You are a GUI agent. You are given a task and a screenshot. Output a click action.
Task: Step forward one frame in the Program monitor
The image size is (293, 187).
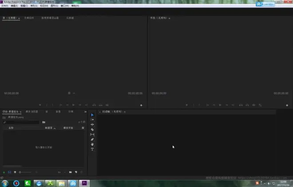227,105
